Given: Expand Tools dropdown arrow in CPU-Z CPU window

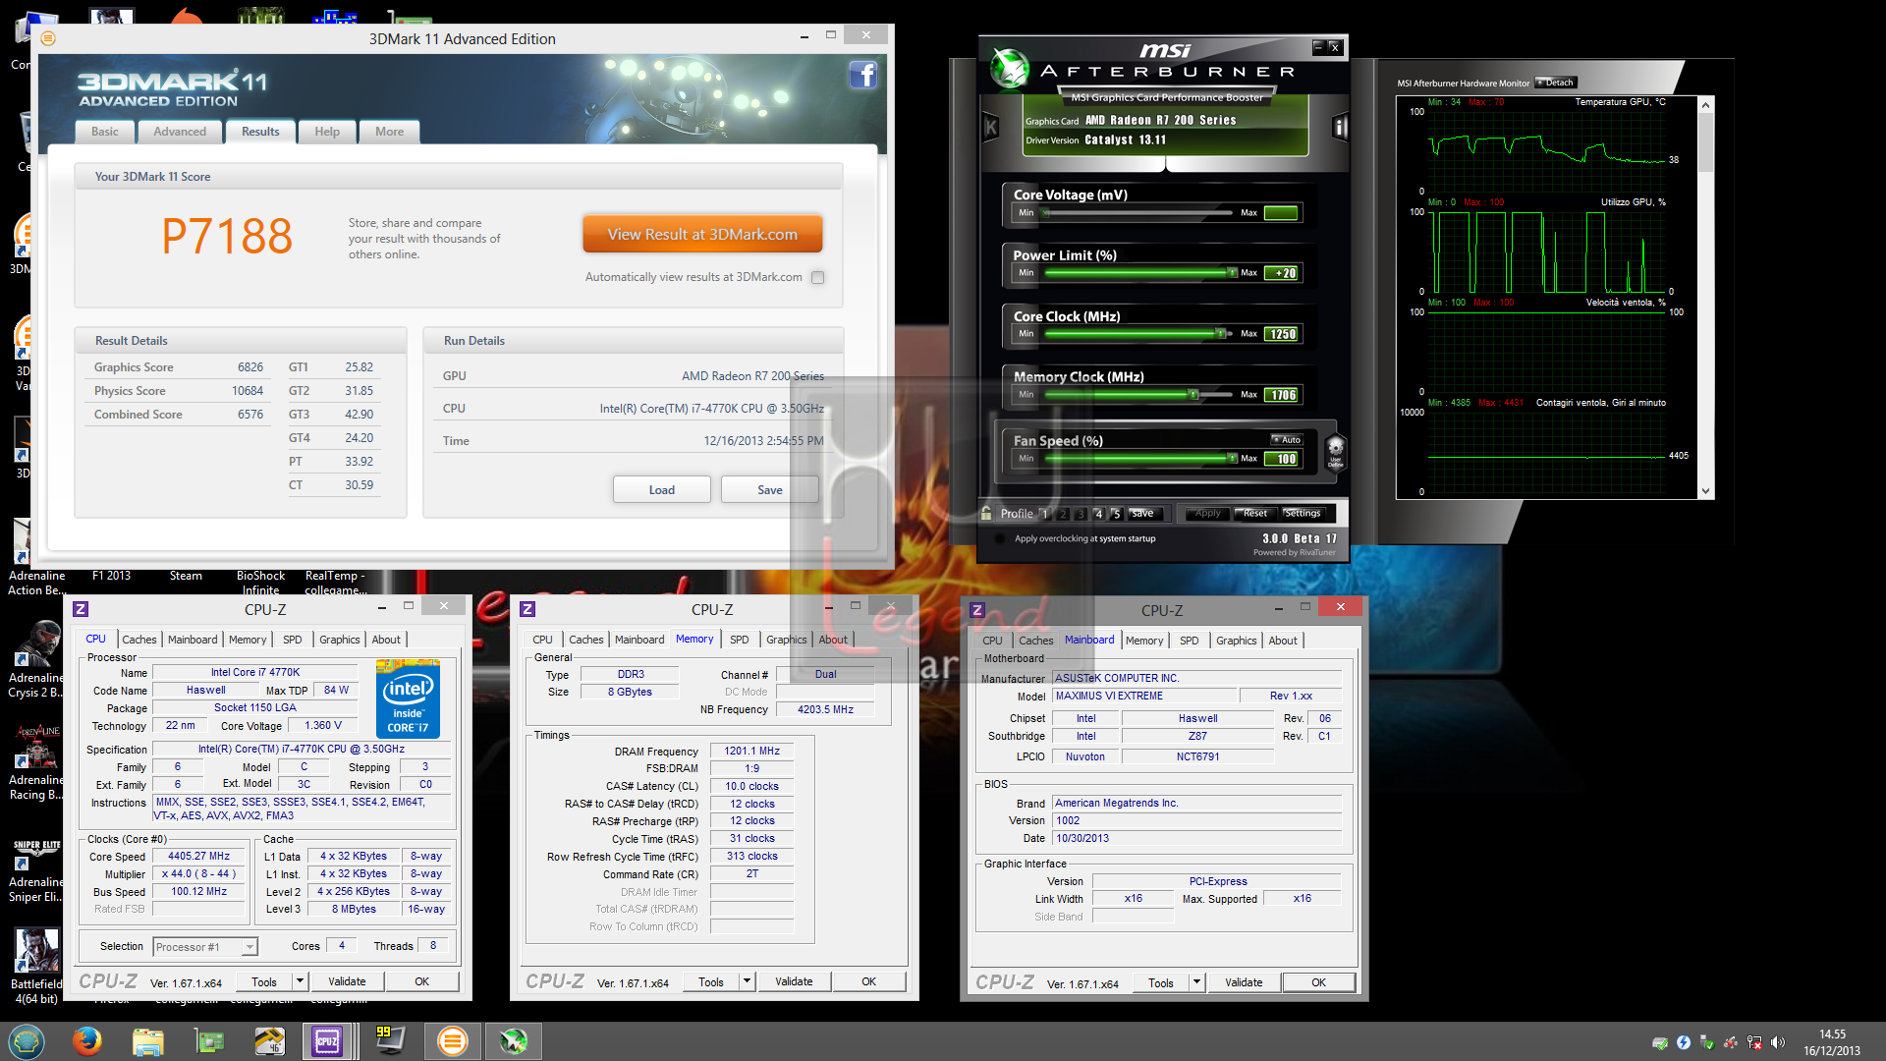Looking at the screenshot, I should [300, 980].
